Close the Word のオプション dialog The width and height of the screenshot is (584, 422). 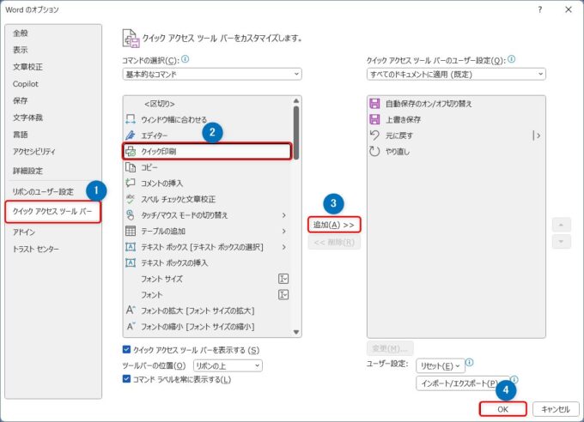tap(569, 9)
